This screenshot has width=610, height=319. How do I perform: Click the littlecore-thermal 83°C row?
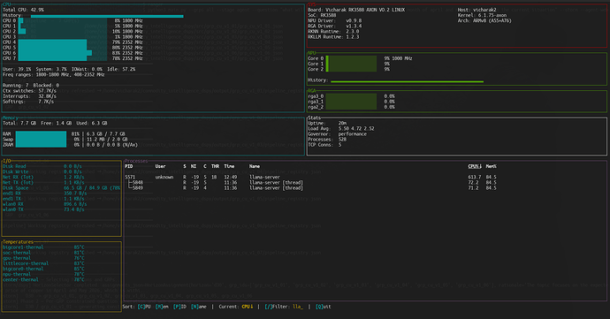point(43,263)
